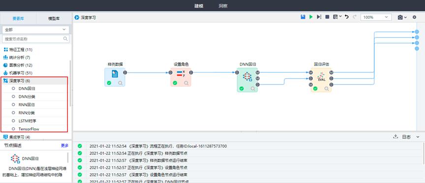Click the step-run icon next to play
The image size is (425, 183).
point(319,17)
